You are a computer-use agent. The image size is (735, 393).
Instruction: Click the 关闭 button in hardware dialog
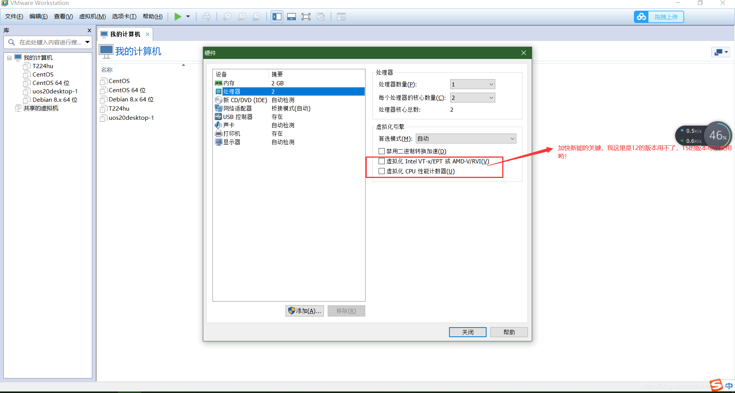pos(467,332)
